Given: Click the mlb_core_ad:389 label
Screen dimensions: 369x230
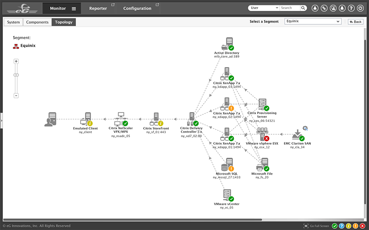Looking at the screenshot, I should [x=226, y=56].
